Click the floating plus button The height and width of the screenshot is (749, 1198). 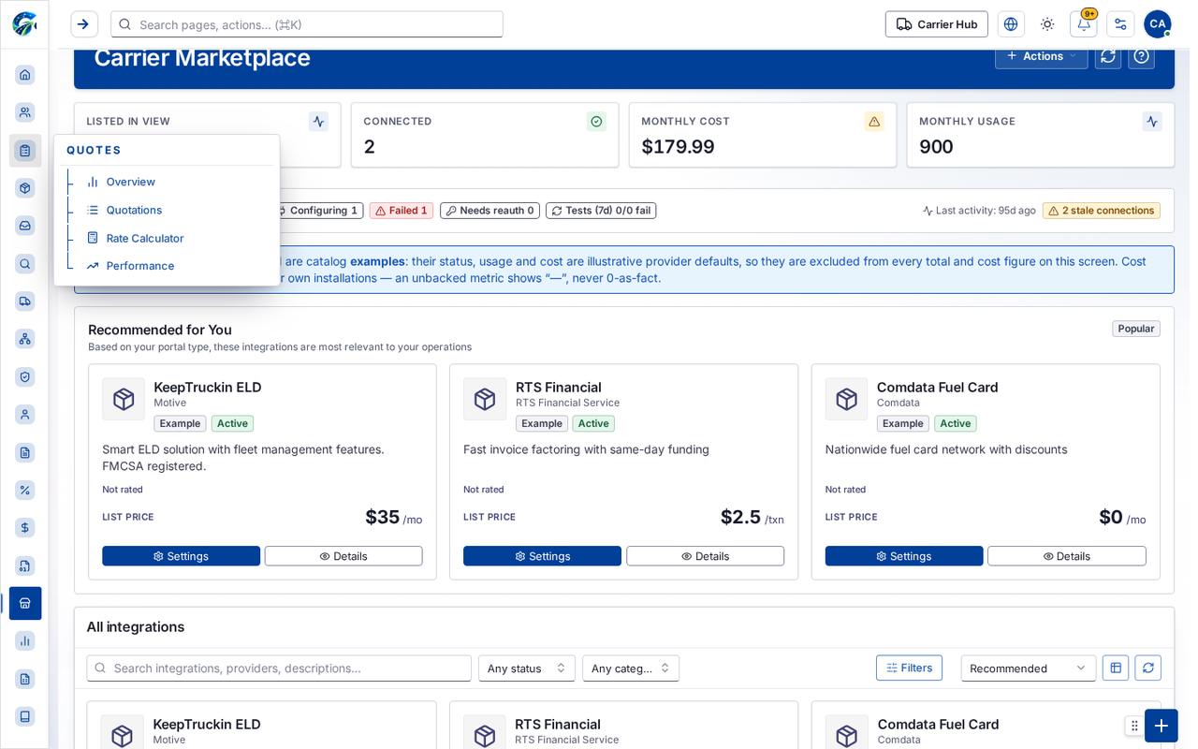pyautogui.click(x=1161, y=726)
